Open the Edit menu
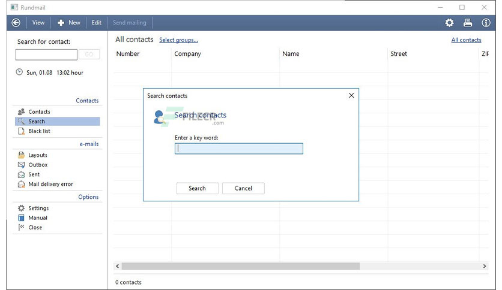The image size is (502, 290). coord(96,23)
